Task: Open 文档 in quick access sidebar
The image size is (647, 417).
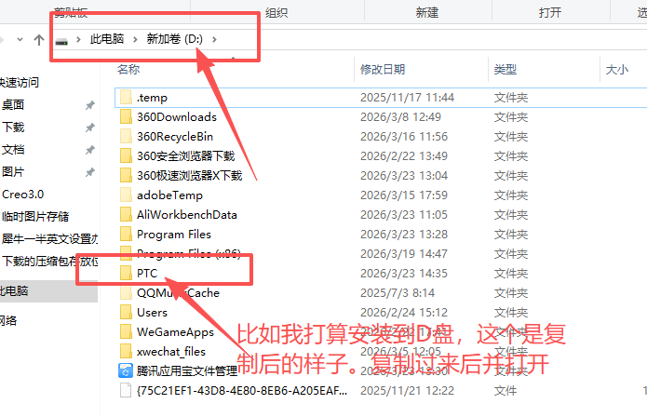Action: (13, 149)
